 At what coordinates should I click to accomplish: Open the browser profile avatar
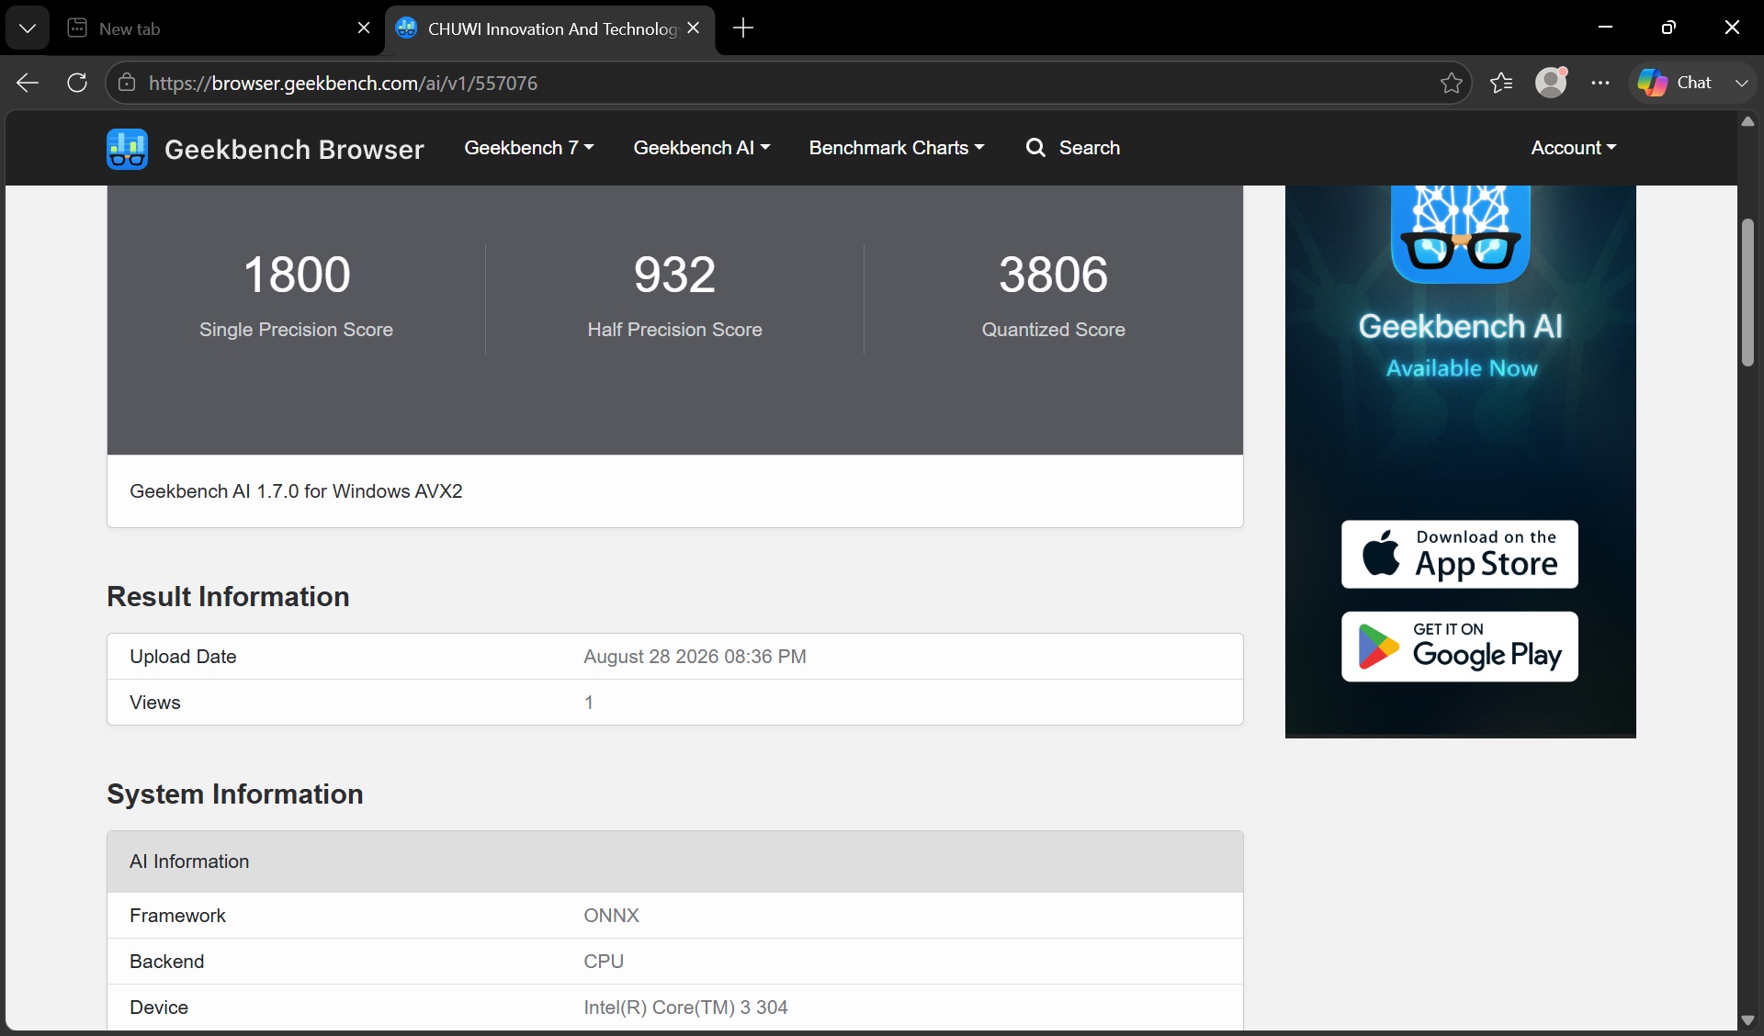[x=1552, y=83]
